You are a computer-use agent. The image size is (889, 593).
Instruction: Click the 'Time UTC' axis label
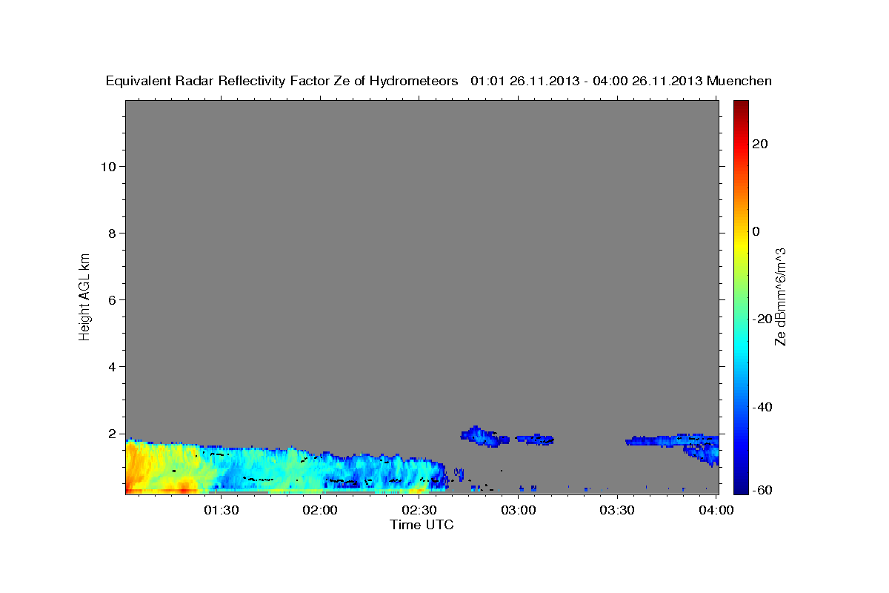(422, 525)
